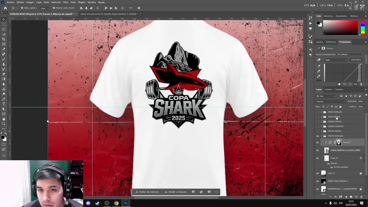
Task: Delete the Curves adjustment via Properties trash
Action: point(361,84)
